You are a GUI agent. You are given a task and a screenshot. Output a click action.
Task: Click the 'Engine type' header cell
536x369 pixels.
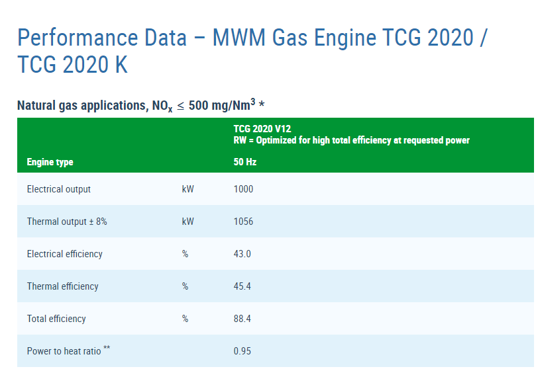(50, 162)
